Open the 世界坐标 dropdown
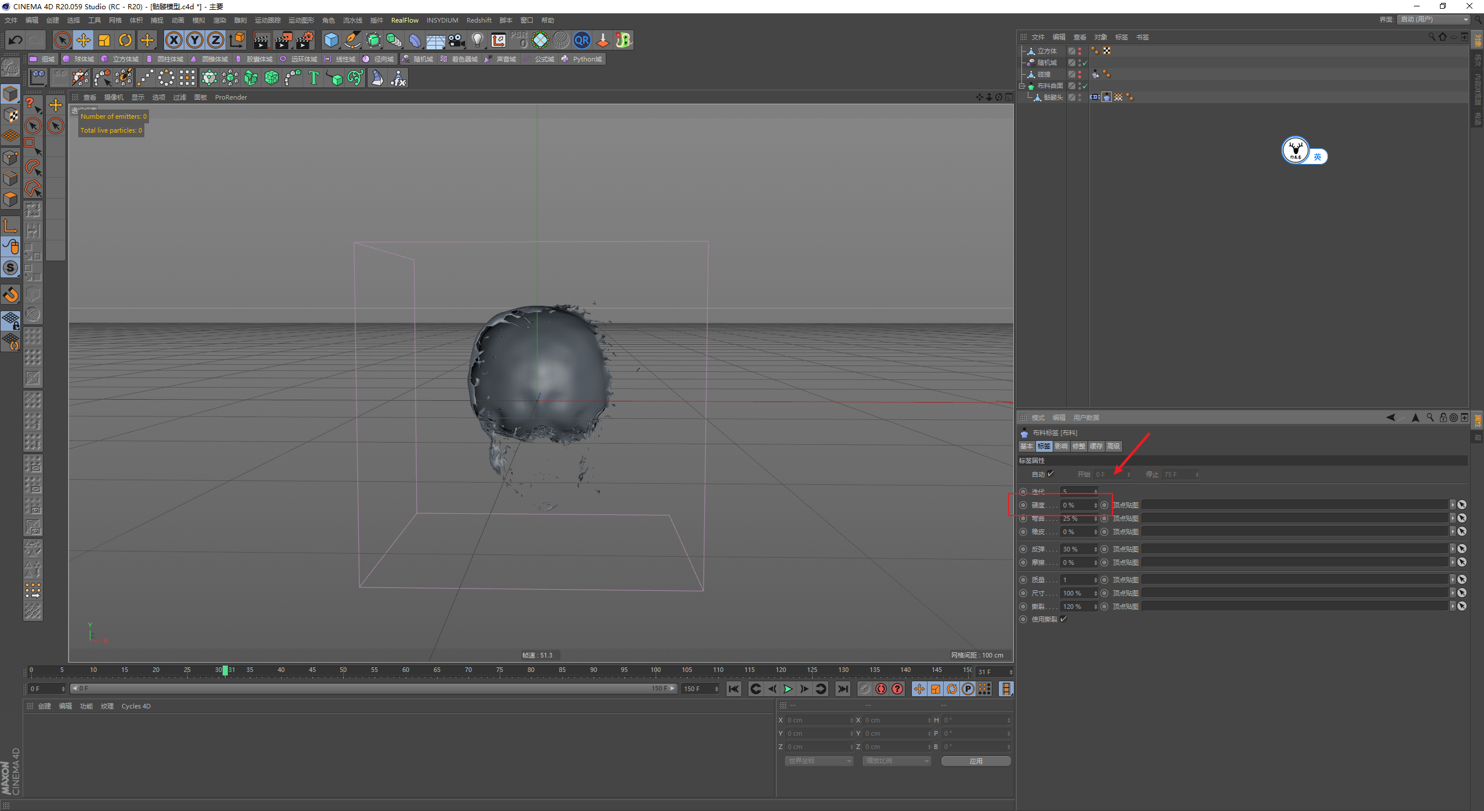Screen dimensions: 1484x811 point(819,761)
